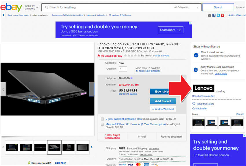Click write a review link
This screenshot has height=166, width=246.
coord(162,56)
